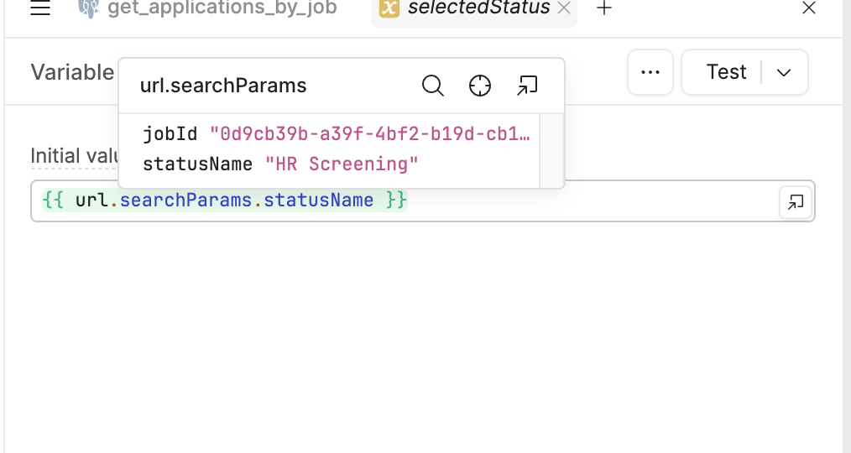Click the variable icon on selectedStatus tab
851x453 pixels.
[x=389, y=8]
